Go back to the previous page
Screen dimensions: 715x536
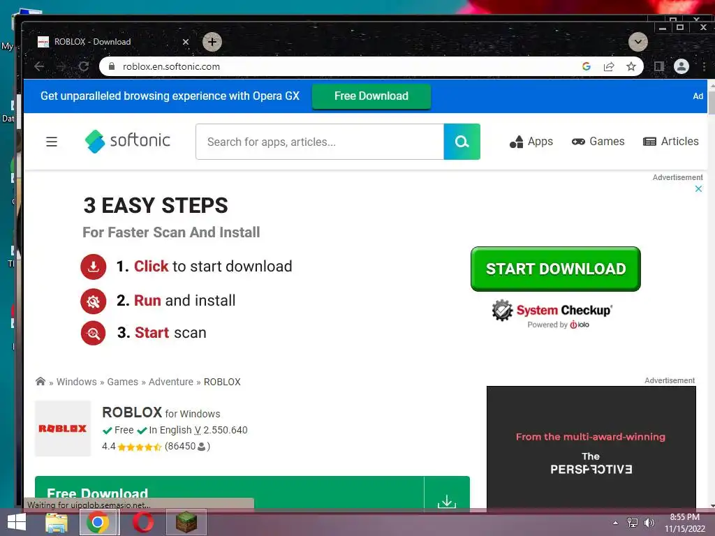[39, 66]
